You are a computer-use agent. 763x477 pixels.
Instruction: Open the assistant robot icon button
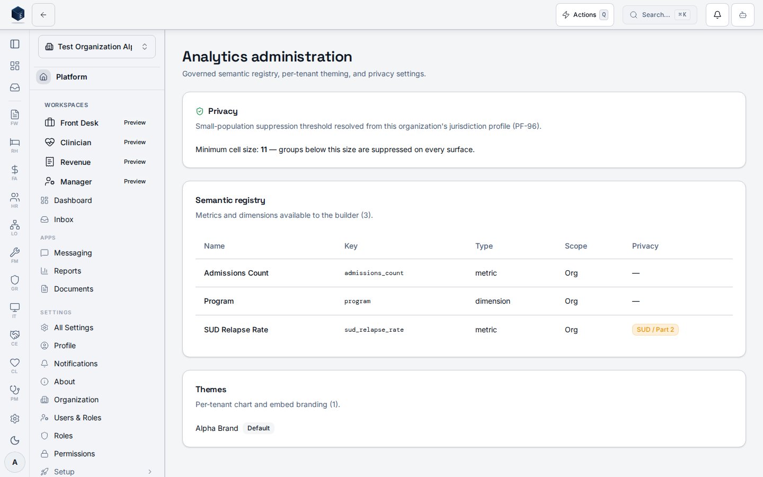743,15
